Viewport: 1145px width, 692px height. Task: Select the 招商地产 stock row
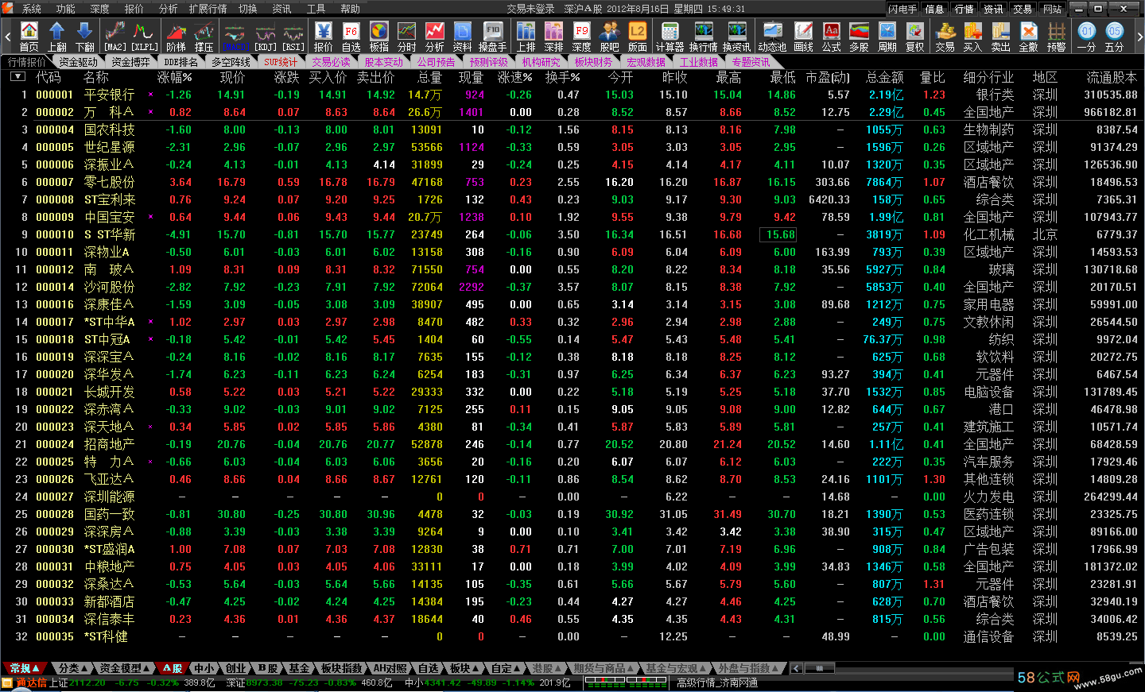(572, 444)
